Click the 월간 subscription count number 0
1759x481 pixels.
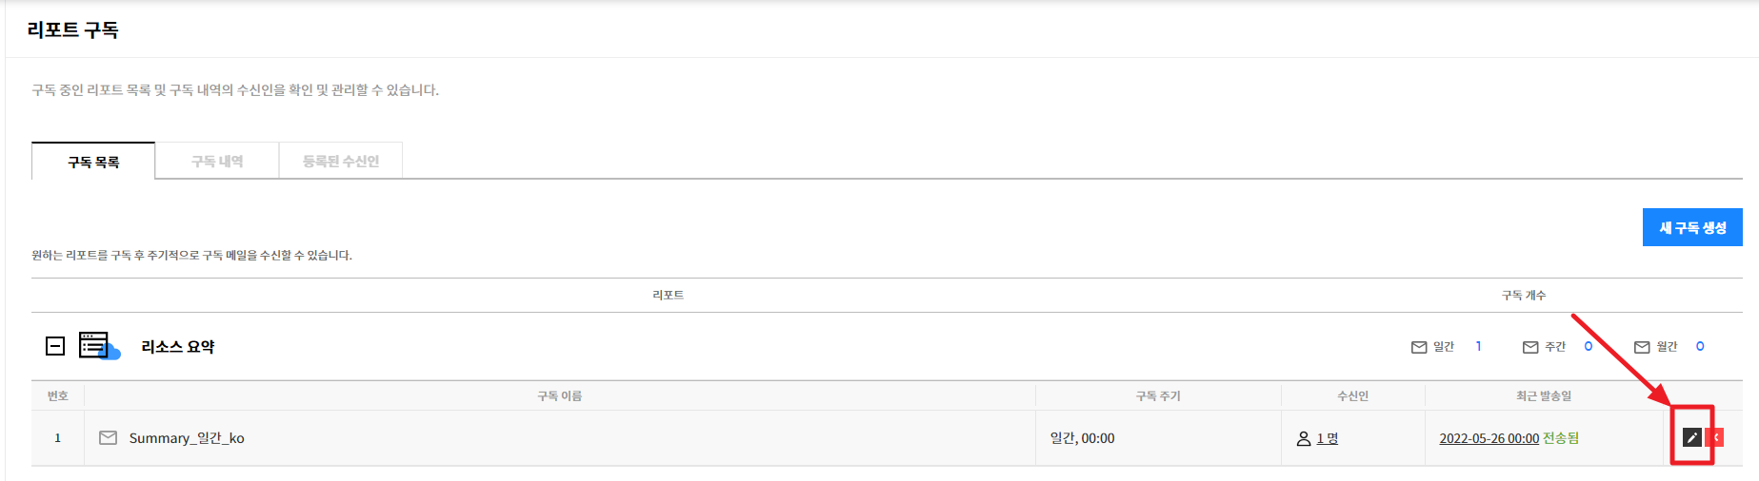coord(1700,346)
